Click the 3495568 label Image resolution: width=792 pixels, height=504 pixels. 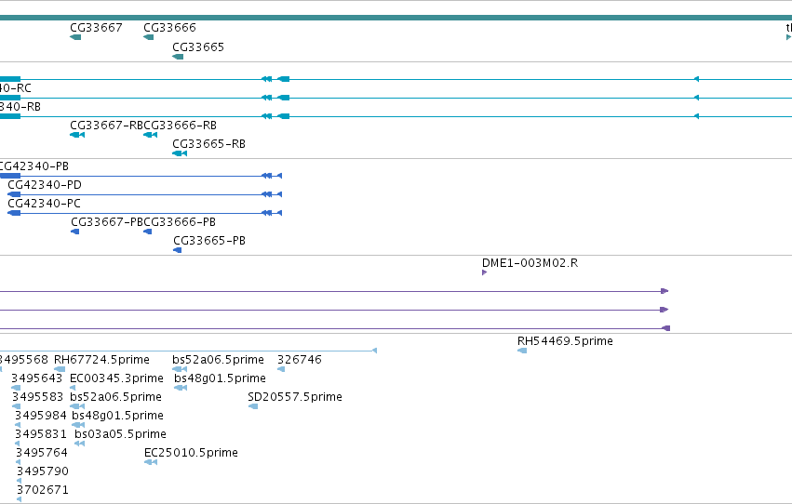24,360
